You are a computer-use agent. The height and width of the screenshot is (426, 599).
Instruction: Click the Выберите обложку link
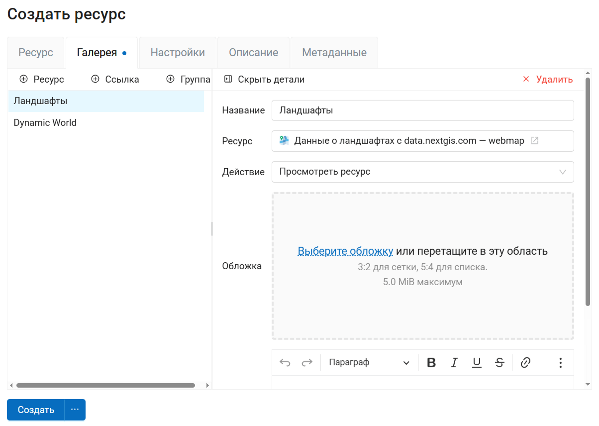(345, 251)
